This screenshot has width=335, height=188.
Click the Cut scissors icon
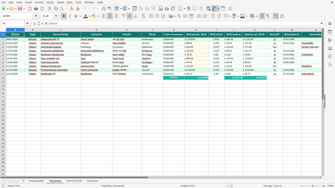click(x=50, y=9)
